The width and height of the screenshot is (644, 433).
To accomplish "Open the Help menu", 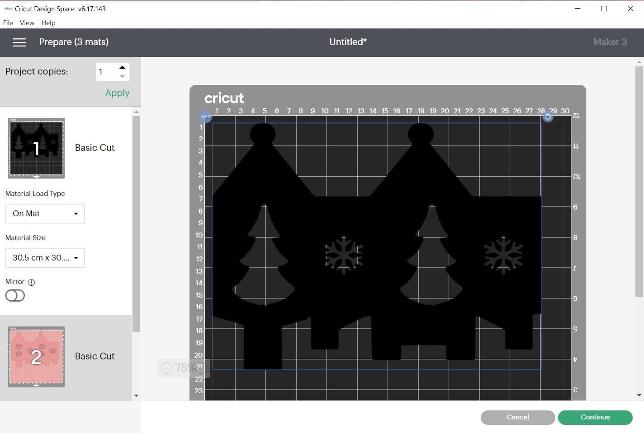I will click(48, 23).
